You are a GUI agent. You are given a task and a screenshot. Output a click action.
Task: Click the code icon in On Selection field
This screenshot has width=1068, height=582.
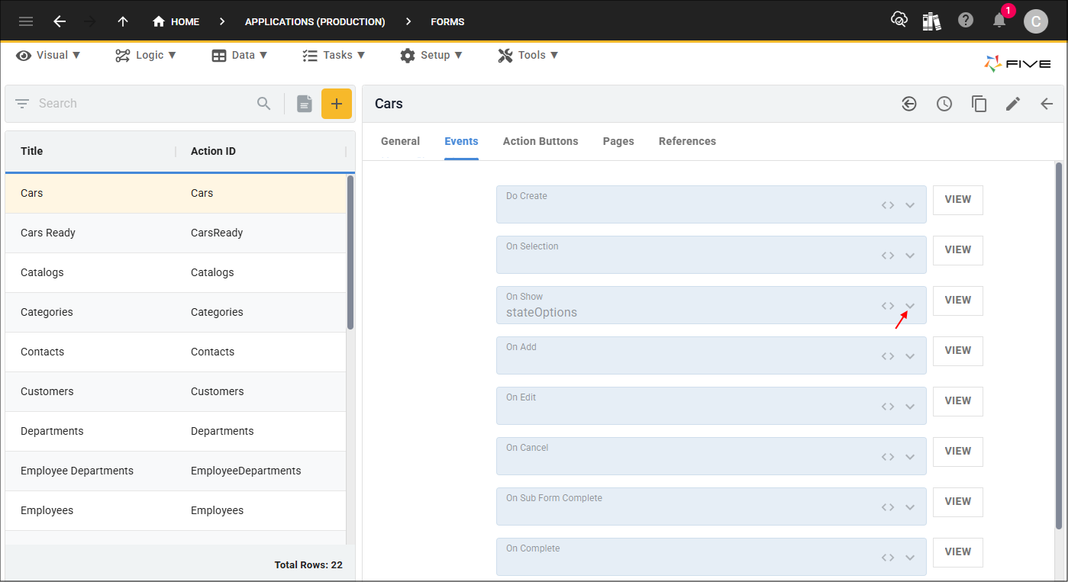887,256
